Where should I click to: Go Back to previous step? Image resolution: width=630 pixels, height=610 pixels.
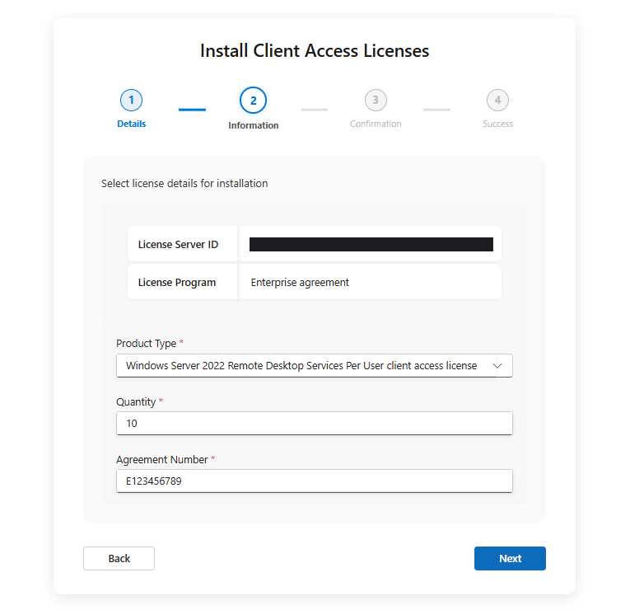point(119,559)
